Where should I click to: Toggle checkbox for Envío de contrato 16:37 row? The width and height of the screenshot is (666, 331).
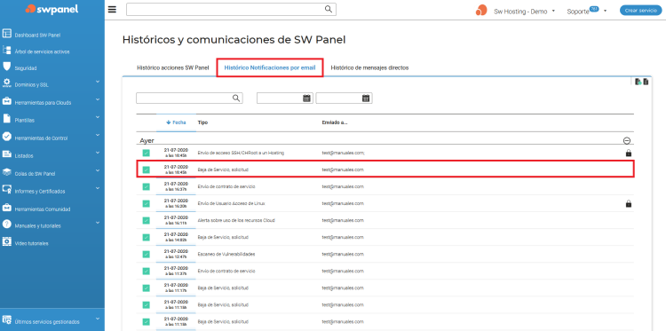coord(147,186)
